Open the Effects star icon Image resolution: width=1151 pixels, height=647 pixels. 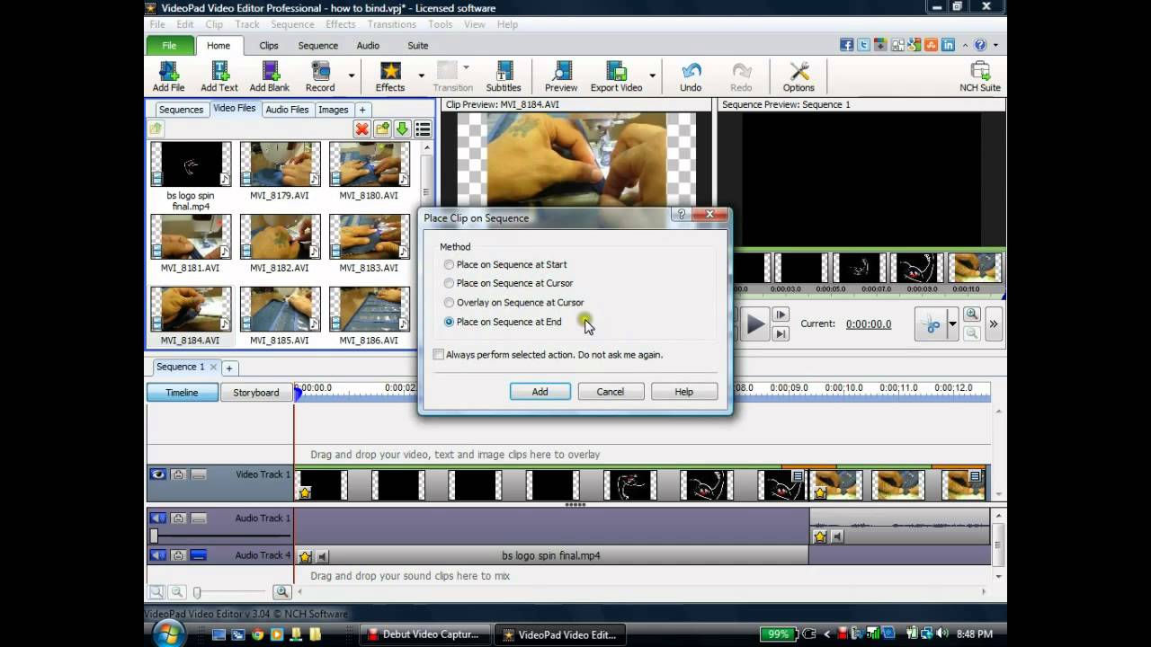(390, 72)
